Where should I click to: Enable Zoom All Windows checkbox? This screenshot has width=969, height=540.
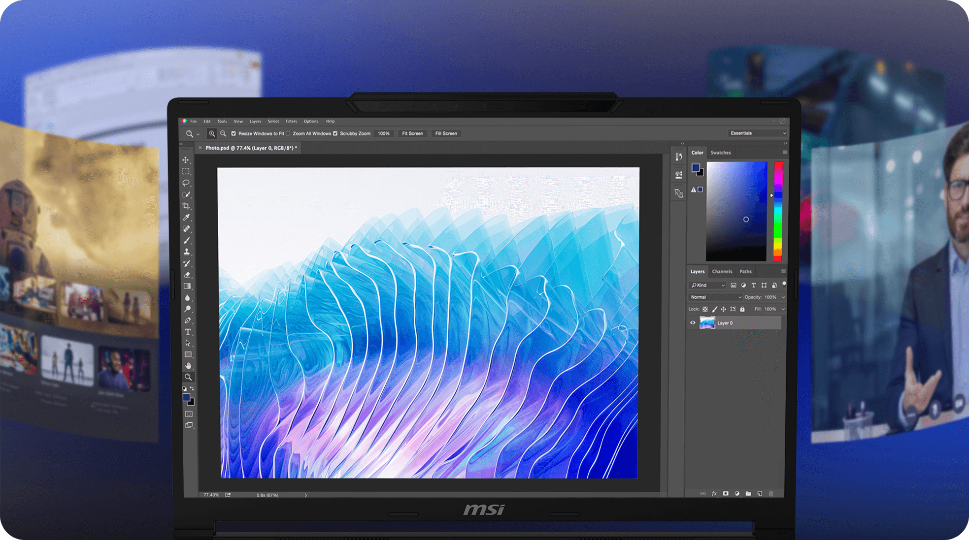click(x=289, y=133)
